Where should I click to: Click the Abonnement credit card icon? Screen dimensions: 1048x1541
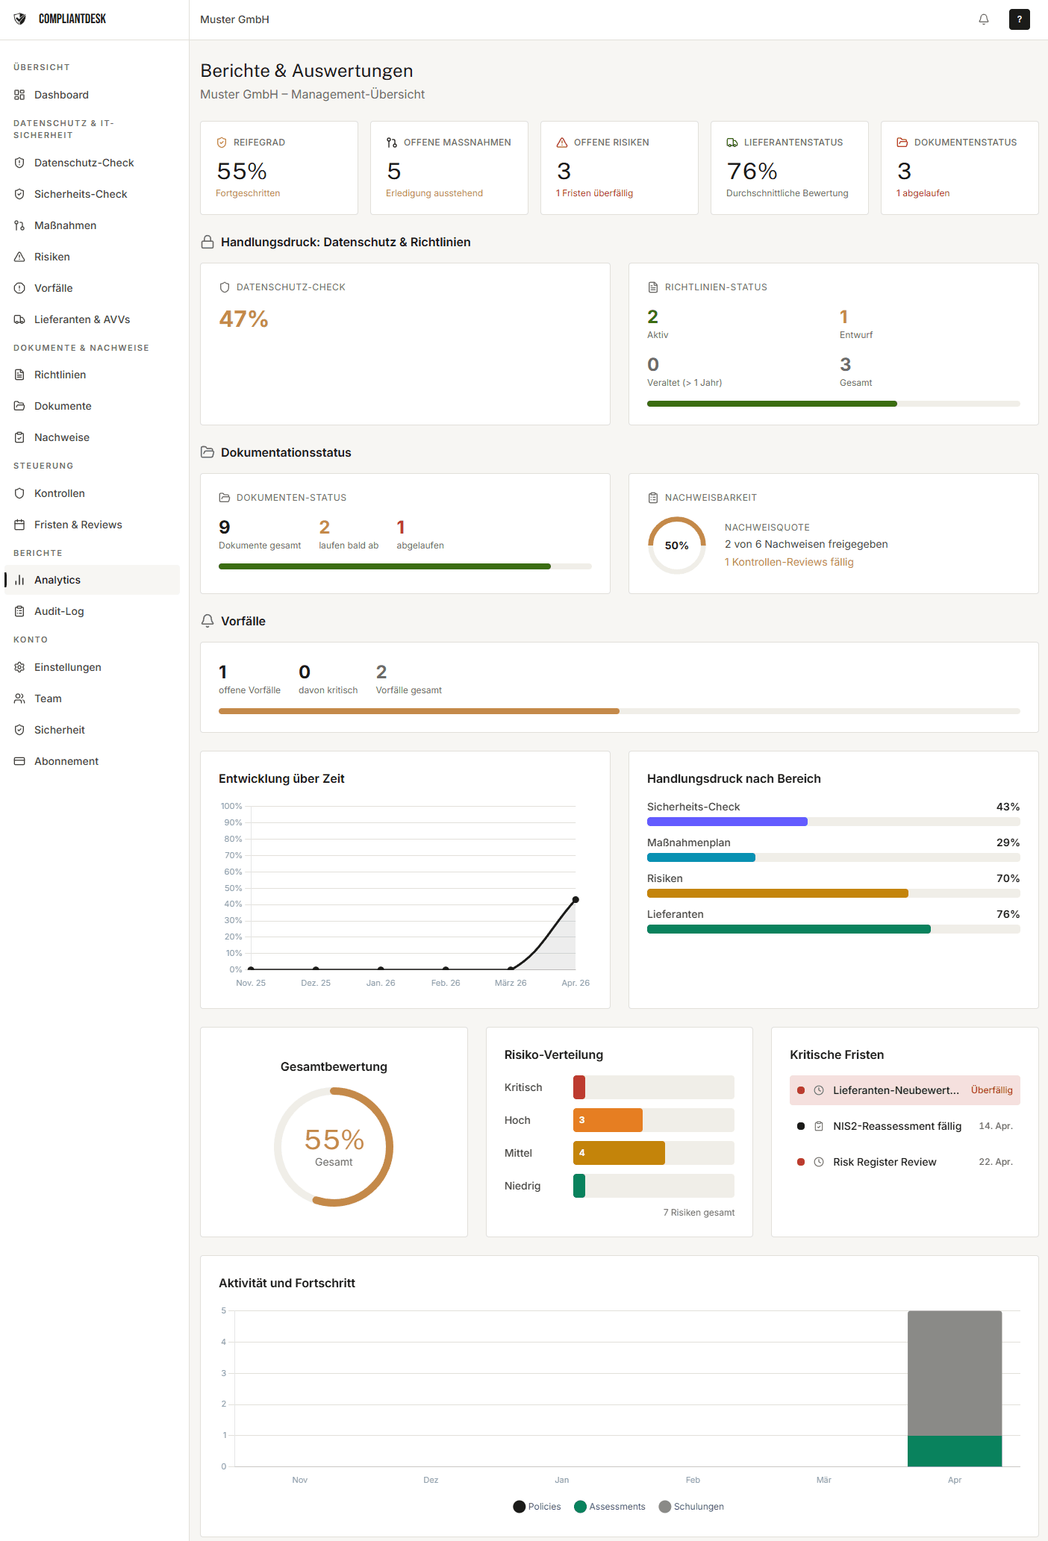[19, 761]
